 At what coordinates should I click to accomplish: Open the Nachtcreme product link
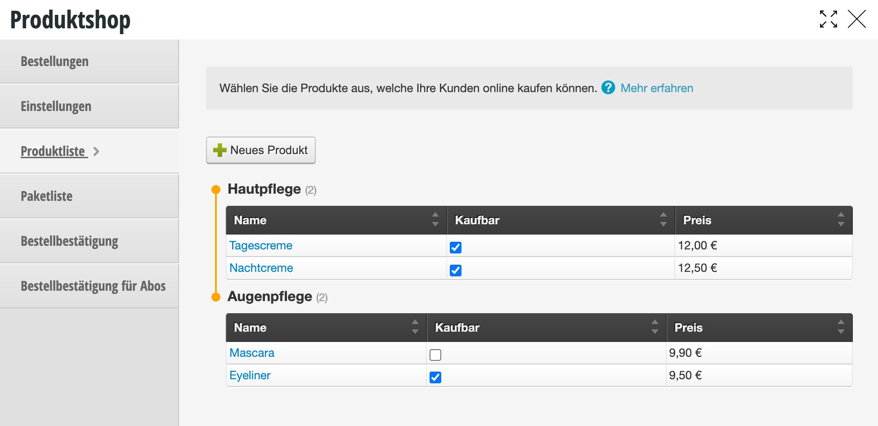[261, 268]
